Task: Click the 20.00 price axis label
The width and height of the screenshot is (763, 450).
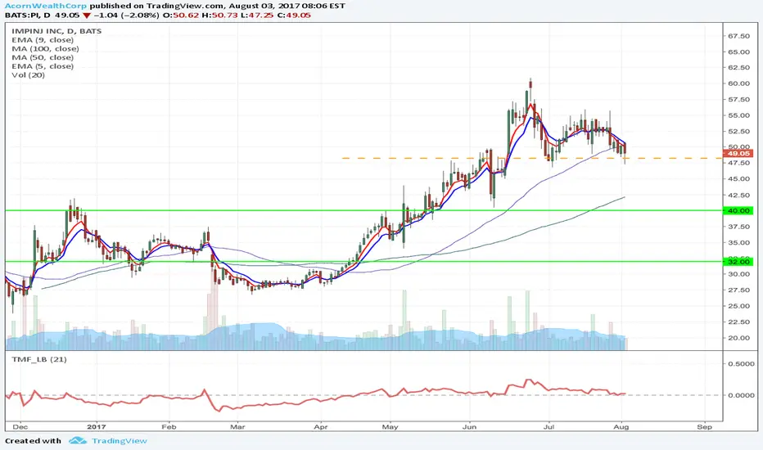Action: 738,338
